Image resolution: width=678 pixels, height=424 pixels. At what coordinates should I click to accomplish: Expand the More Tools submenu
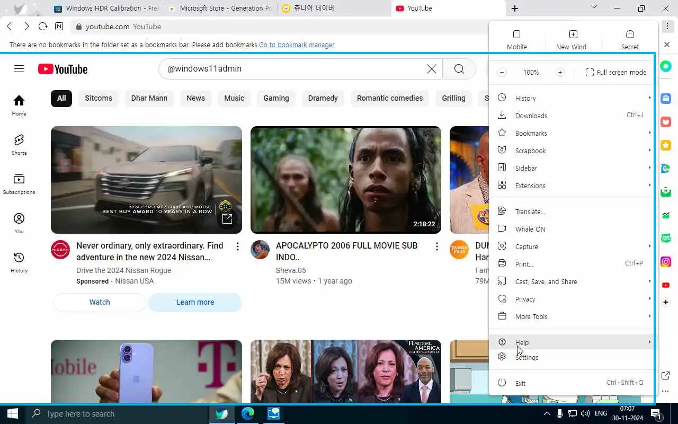click(573, 316)
